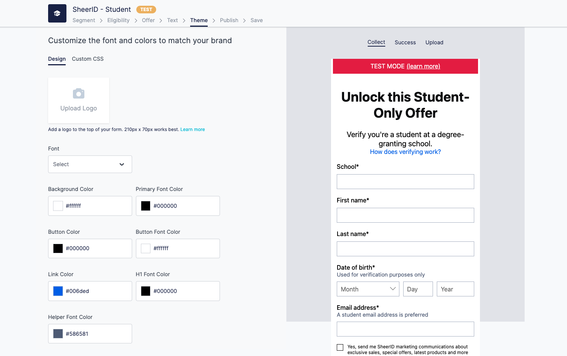The height and width of the screenshot is (356, 567).
Task: Click the Link Color blue swatch
Action: pos(58,291)
